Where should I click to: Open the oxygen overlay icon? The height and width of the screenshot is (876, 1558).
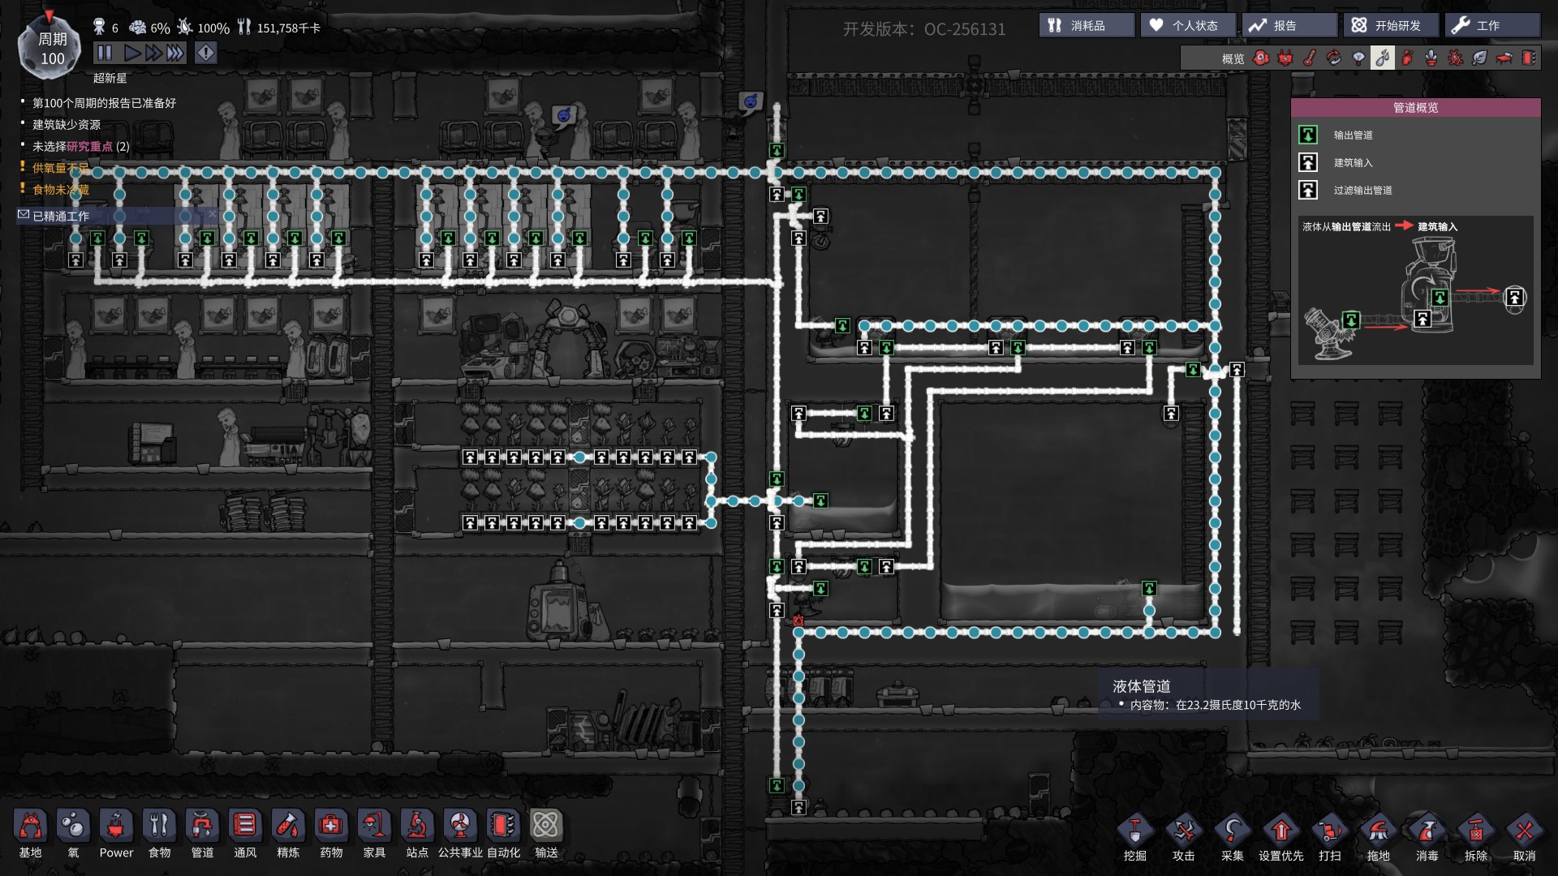(x=1261, y=58)
